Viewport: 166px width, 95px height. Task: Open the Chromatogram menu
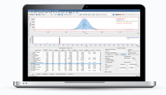coord(41,13)
